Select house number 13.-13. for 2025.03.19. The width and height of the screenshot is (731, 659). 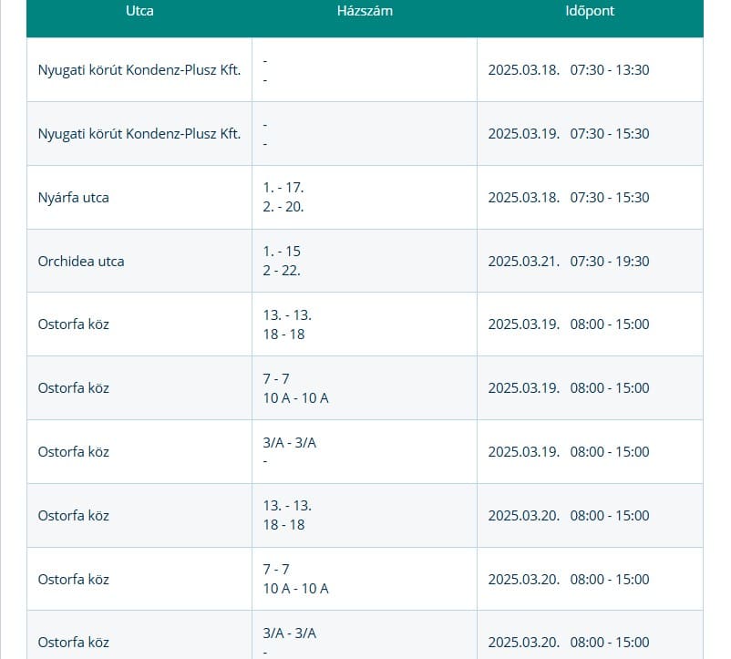coord(287,315)
